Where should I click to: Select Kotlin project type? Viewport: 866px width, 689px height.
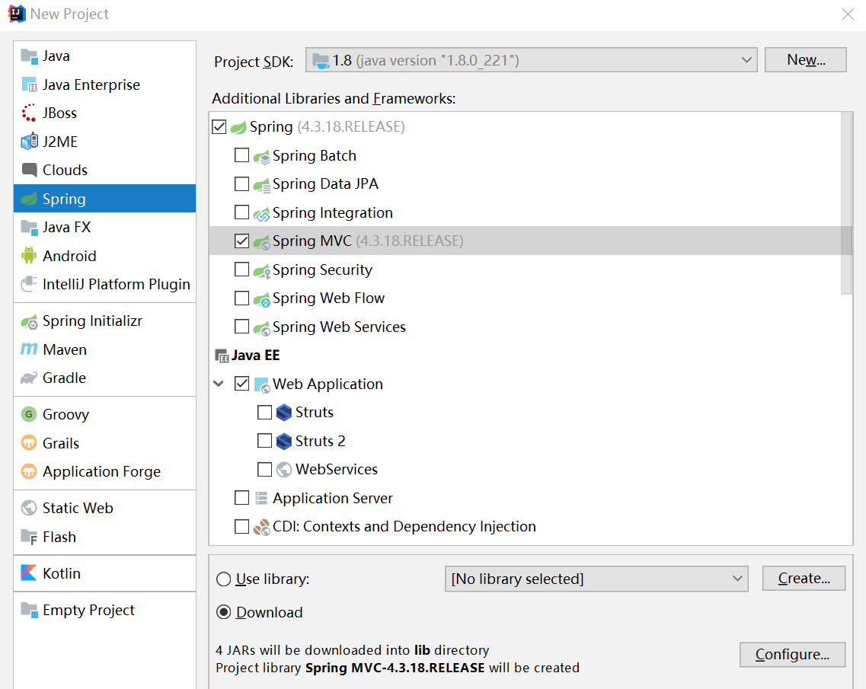[x=105, y=573]
